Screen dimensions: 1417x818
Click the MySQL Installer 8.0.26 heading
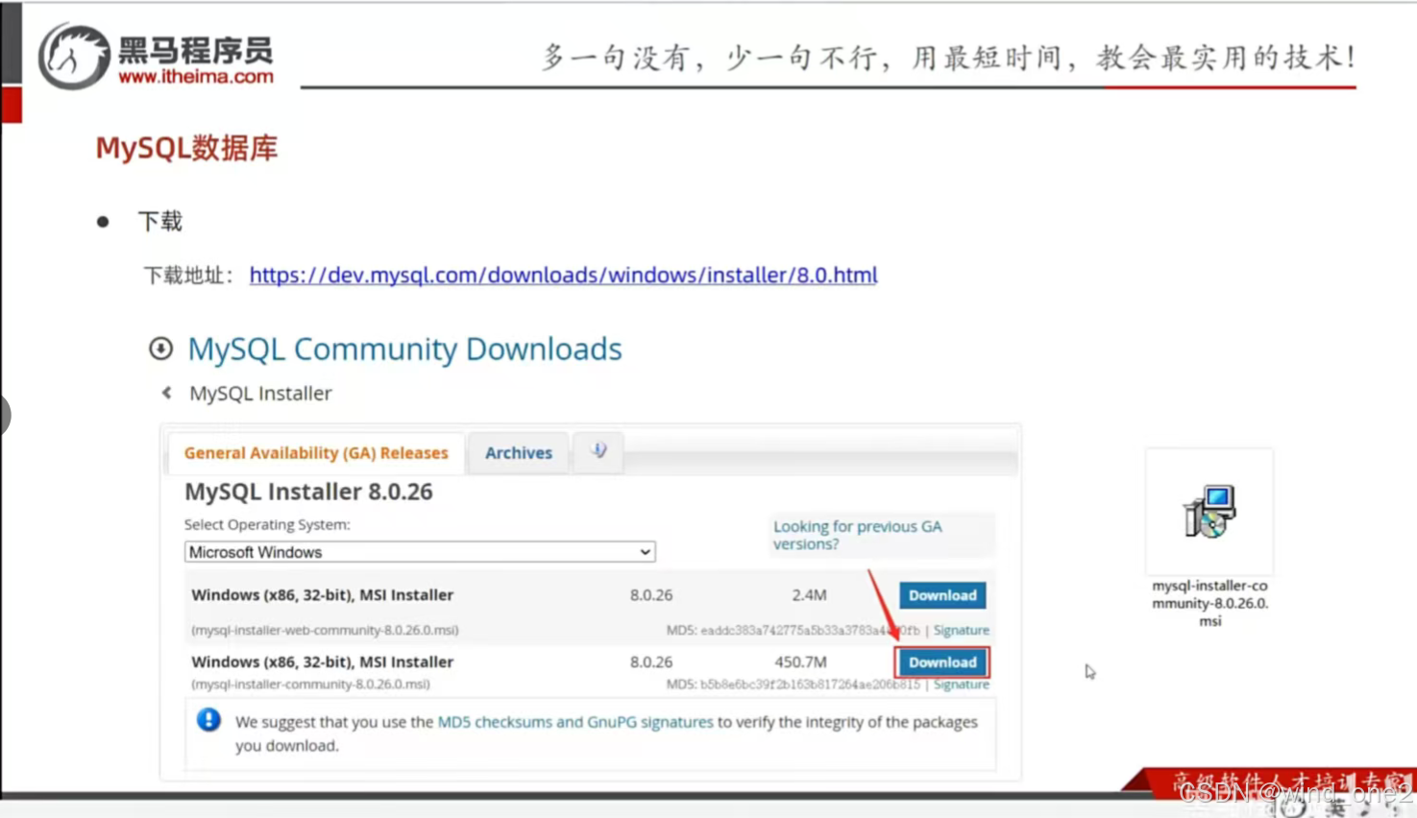tap(308, 492)
